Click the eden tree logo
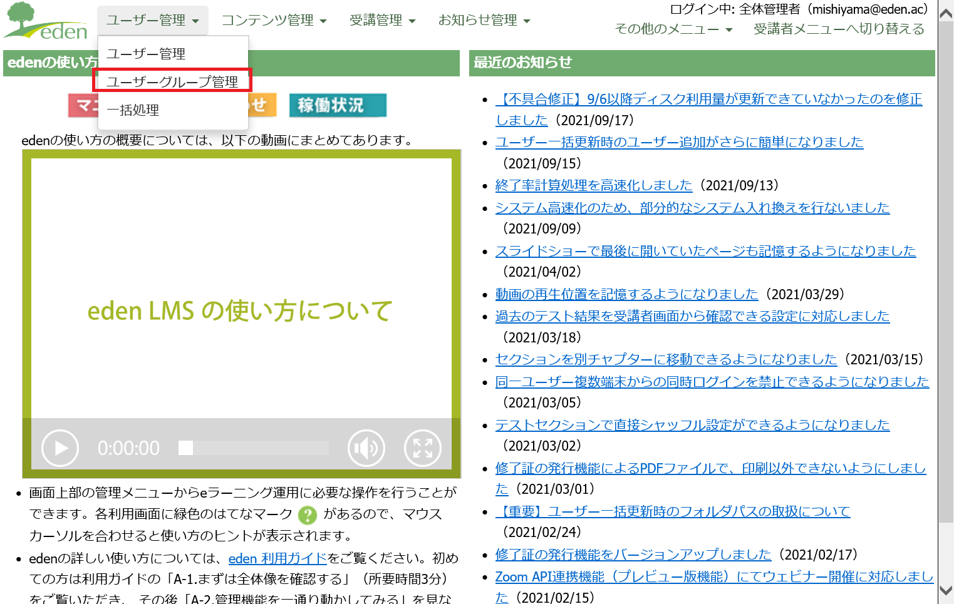954x604 pixels. pos(46,21)
